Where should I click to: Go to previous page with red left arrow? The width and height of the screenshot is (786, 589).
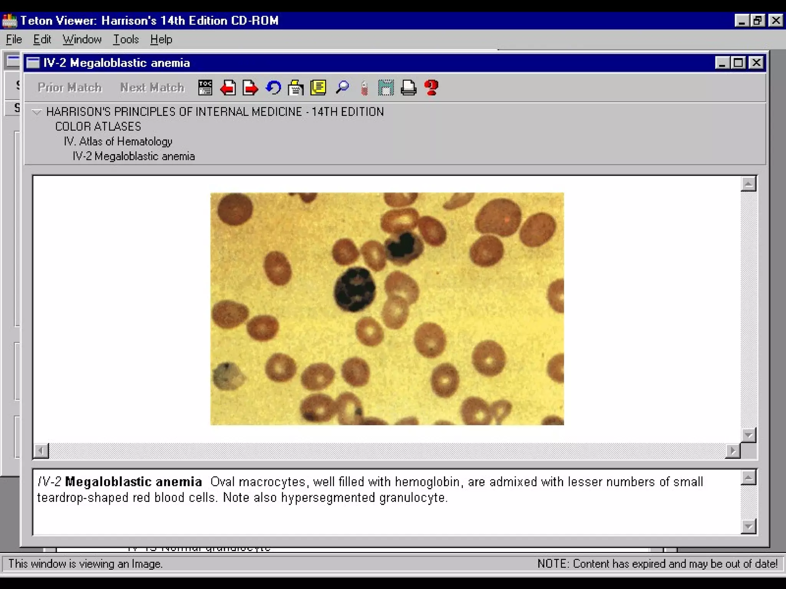coord(228,87)
